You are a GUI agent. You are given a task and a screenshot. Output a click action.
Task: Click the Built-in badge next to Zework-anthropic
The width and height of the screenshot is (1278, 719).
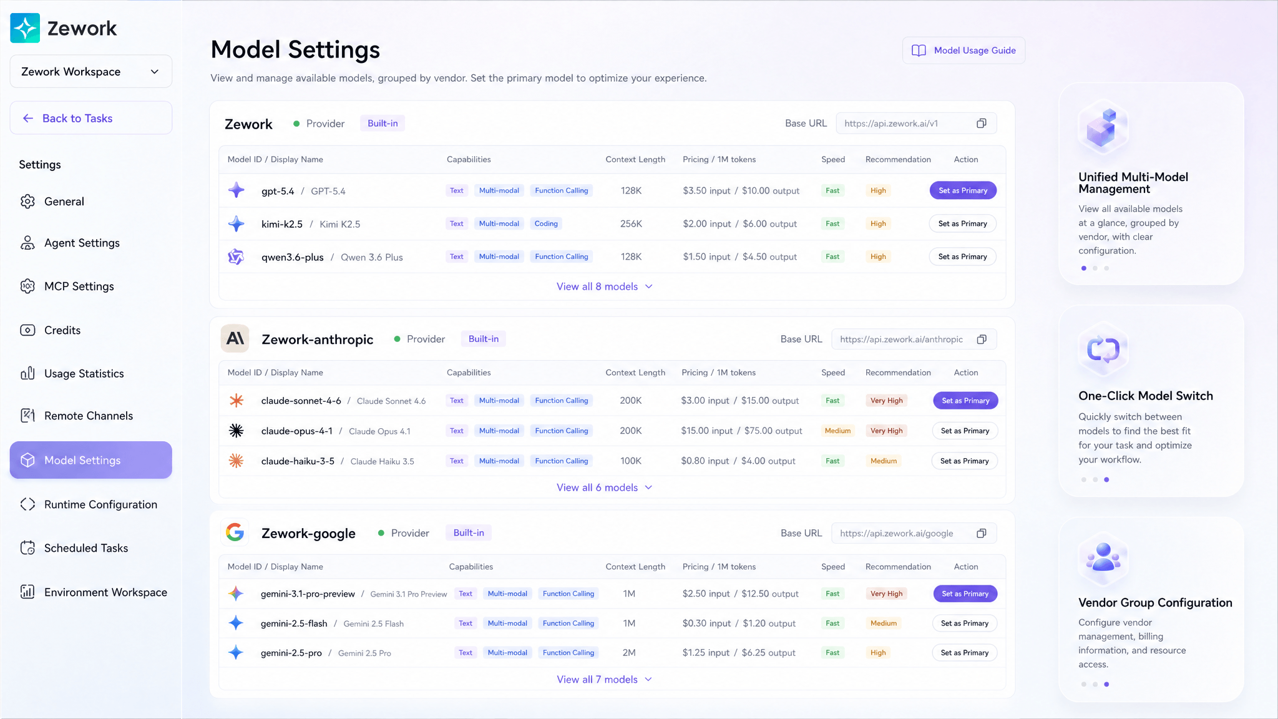point(484,339)
